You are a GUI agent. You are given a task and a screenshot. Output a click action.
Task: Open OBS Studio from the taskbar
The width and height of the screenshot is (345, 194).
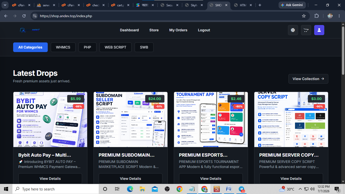click(x=167, y=189)
